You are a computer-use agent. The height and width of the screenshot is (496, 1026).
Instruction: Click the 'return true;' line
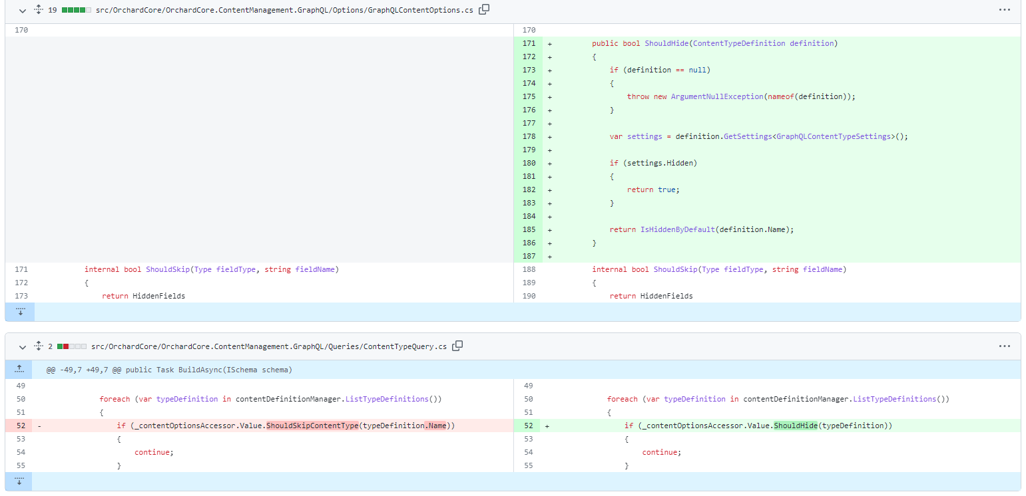(x=653, y=189)
